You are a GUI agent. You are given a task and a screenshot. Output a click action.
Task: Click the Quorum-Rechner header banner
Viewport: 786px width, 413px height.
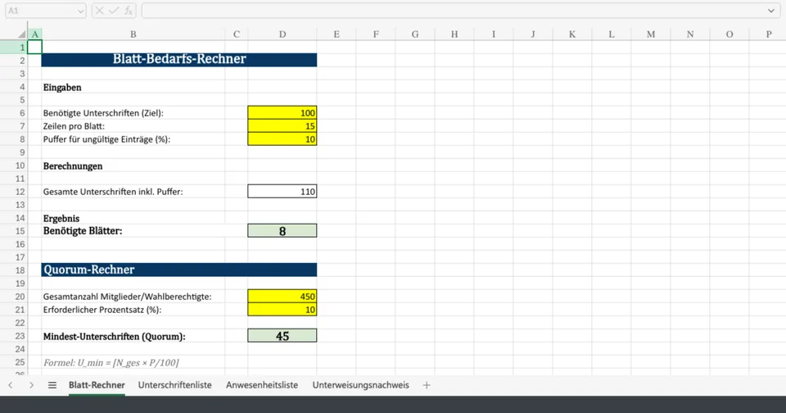click(x=179, y=270)
